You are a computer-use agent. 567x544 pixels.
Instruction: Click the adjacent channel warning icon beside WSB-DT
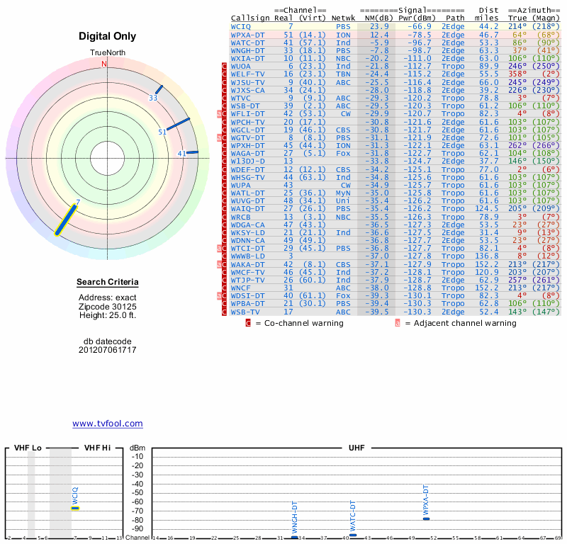(219, 113)
